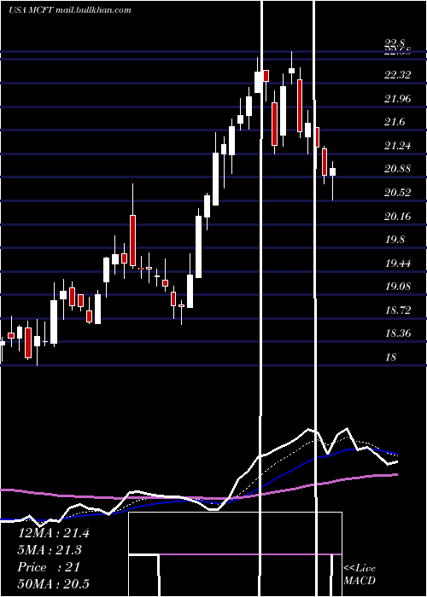Click the 21.96 price axis label
This screenshot has height=597, width=427.
(398, 99)
